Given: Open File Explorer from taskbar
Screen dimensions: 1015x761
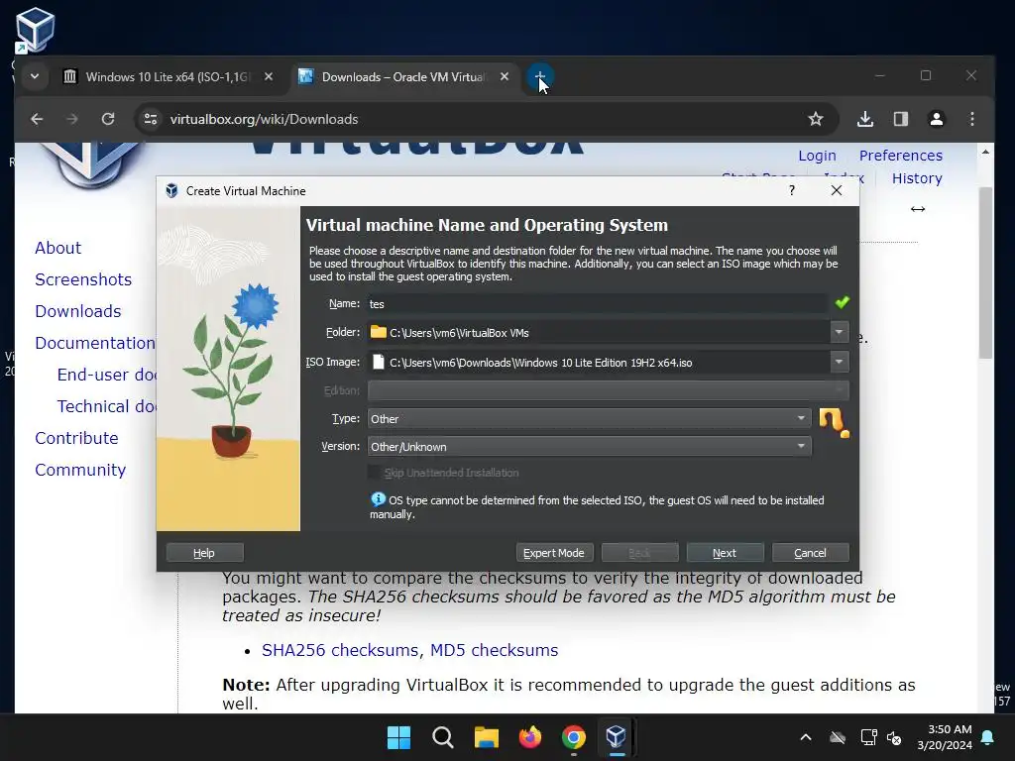Looking at the screenshot, I should (x=486, y=737).
